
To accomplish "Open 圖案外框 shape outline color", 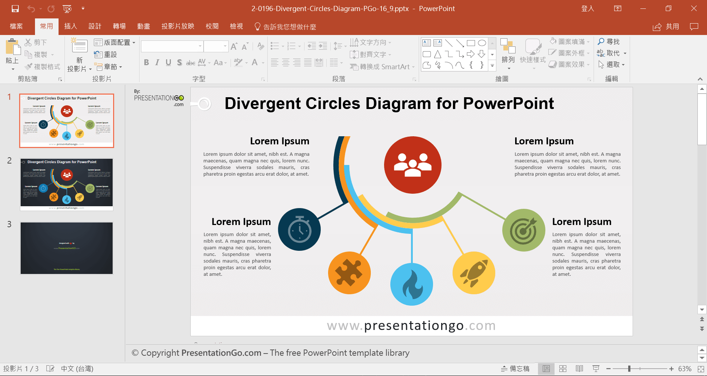I will point(569,53).
